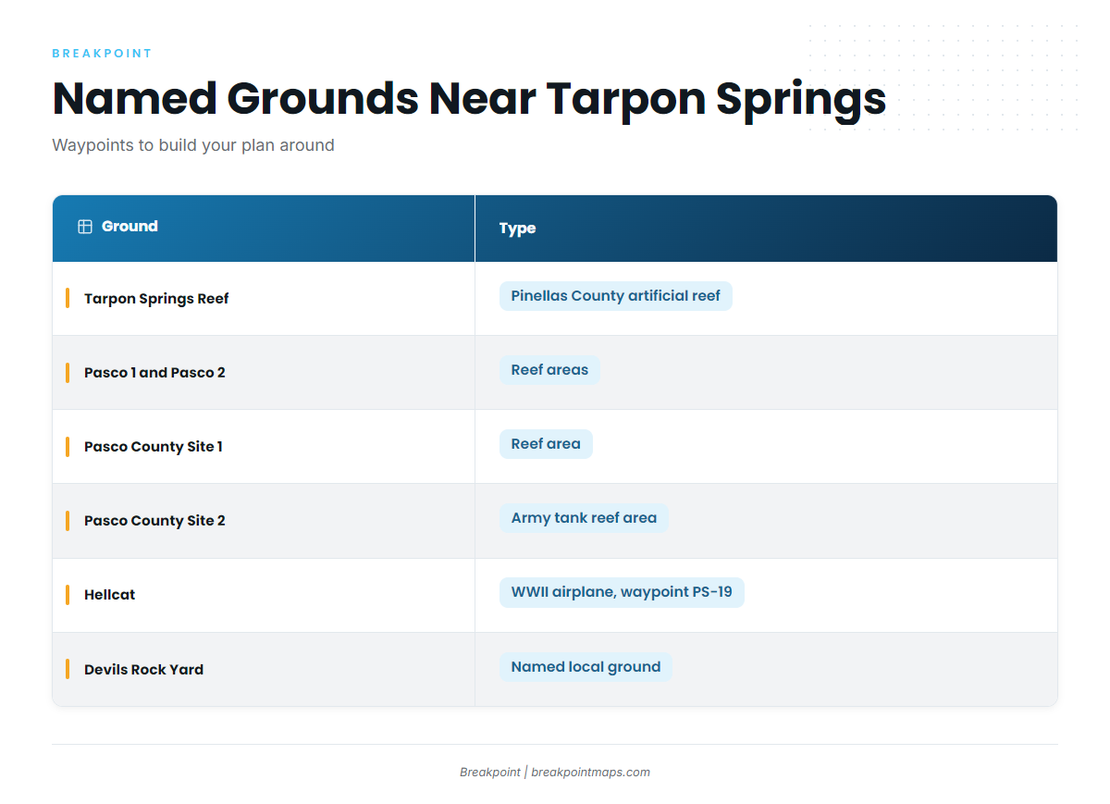Viewport: 1110px width, 804px height.
Task: Click the Pasco 1 and Pasco 2 cell
Action: (154, 373)
